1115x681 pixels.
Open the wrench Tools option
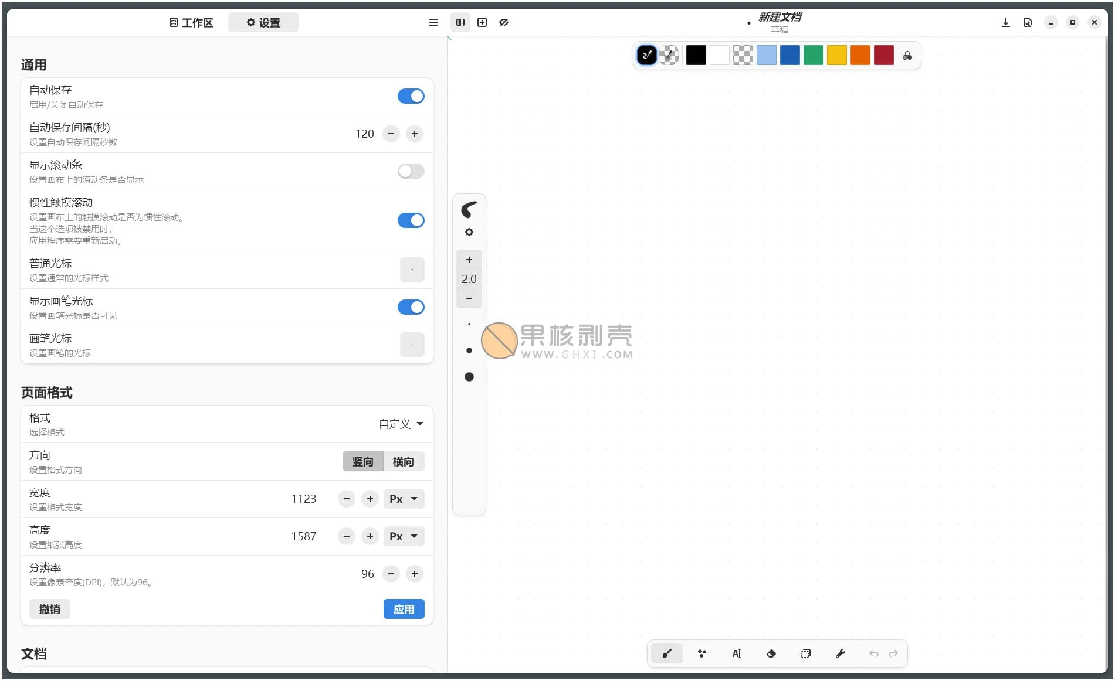click(840, 653)
